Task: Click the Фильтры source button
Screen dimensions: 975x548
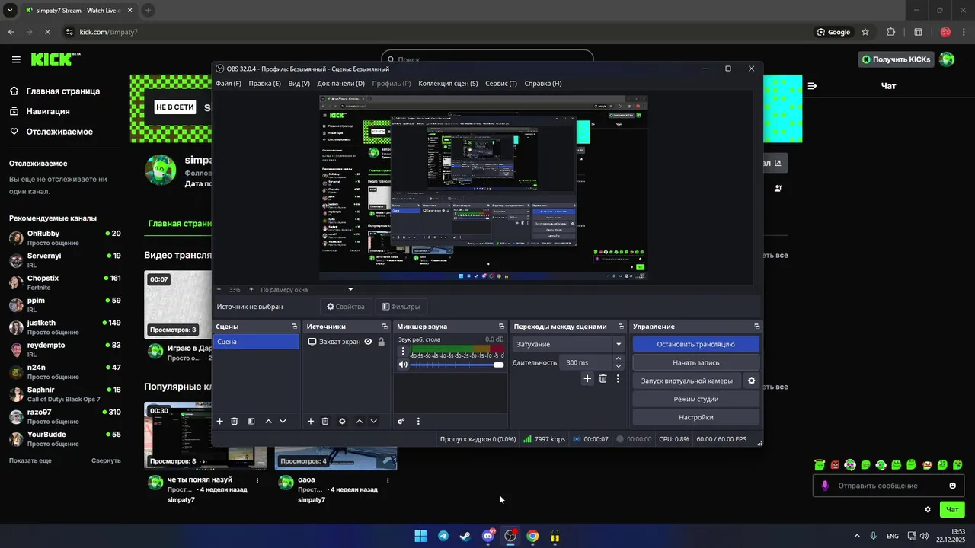Action: 401,307
